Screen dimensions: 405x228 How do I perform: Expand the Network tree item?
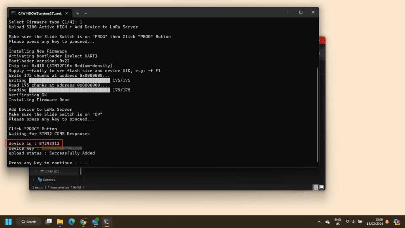(34, 180)
